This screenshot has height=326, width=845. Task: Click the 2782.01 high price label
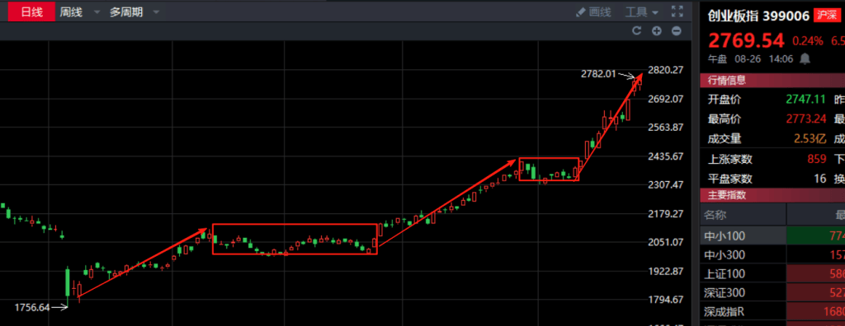tap(597, 74)
